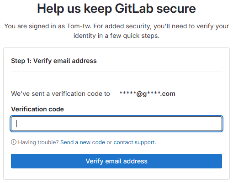Click empty card space below the Verify button
The width and height of the screenshot is (233, 183).
[x=116, y=174]
